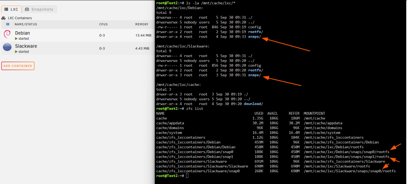Click the 'cache/zfs_lxccontainers/Debian/snap1' dataset name
Screen dimensions: 407x184
[195, 157]
